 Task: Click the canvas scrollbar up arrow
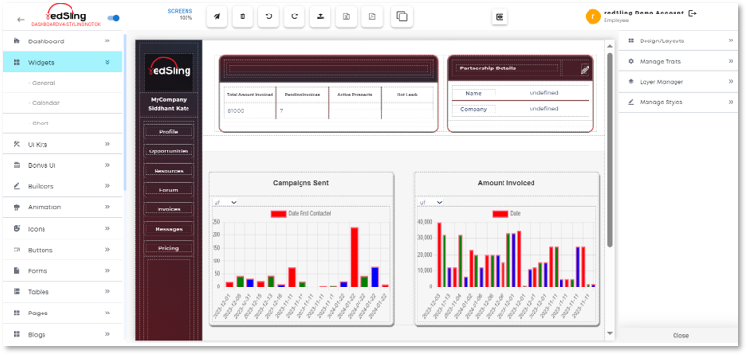coord(610,46)
